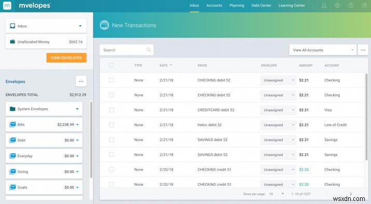Click the 1-10 of 1227 pagination text
This screenshot has height=204, width=371.
point(301,194)
